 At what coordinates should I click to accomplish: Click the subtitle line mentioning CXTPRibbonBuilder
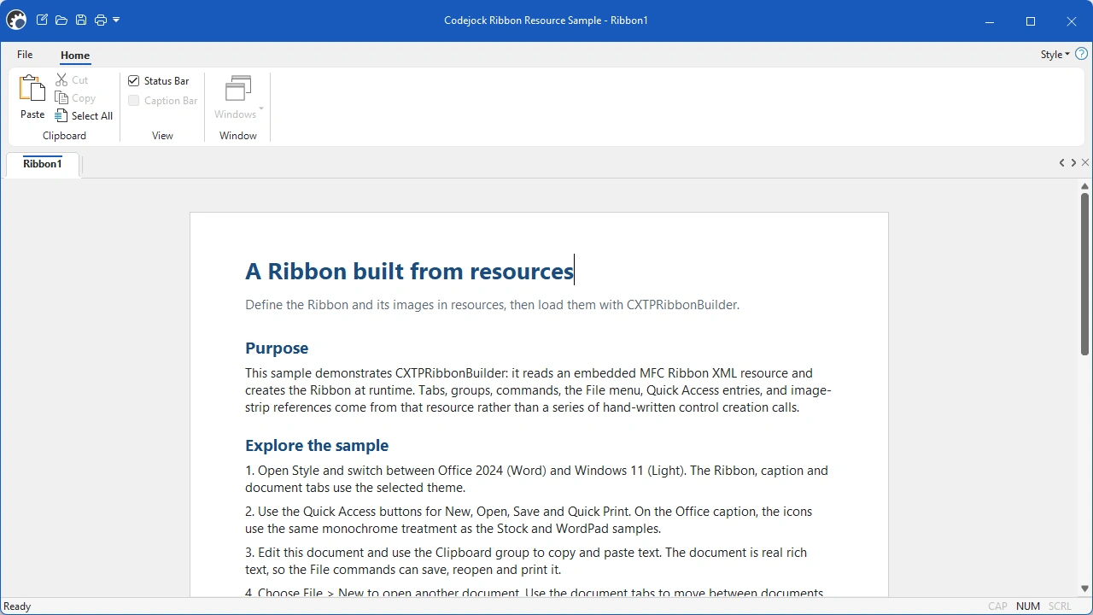coord(492,304)
